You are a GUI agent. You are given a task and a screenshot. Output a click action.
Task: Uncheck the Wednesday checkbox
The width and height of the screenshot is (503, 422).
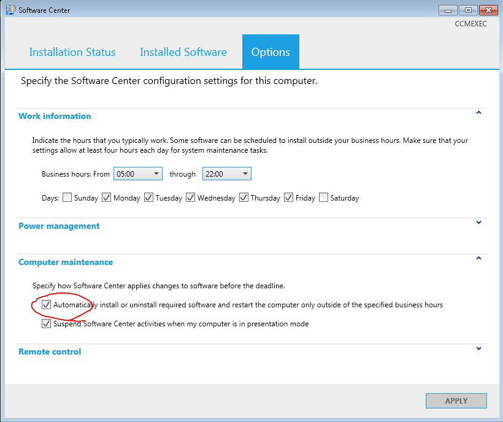coord(190,198)
